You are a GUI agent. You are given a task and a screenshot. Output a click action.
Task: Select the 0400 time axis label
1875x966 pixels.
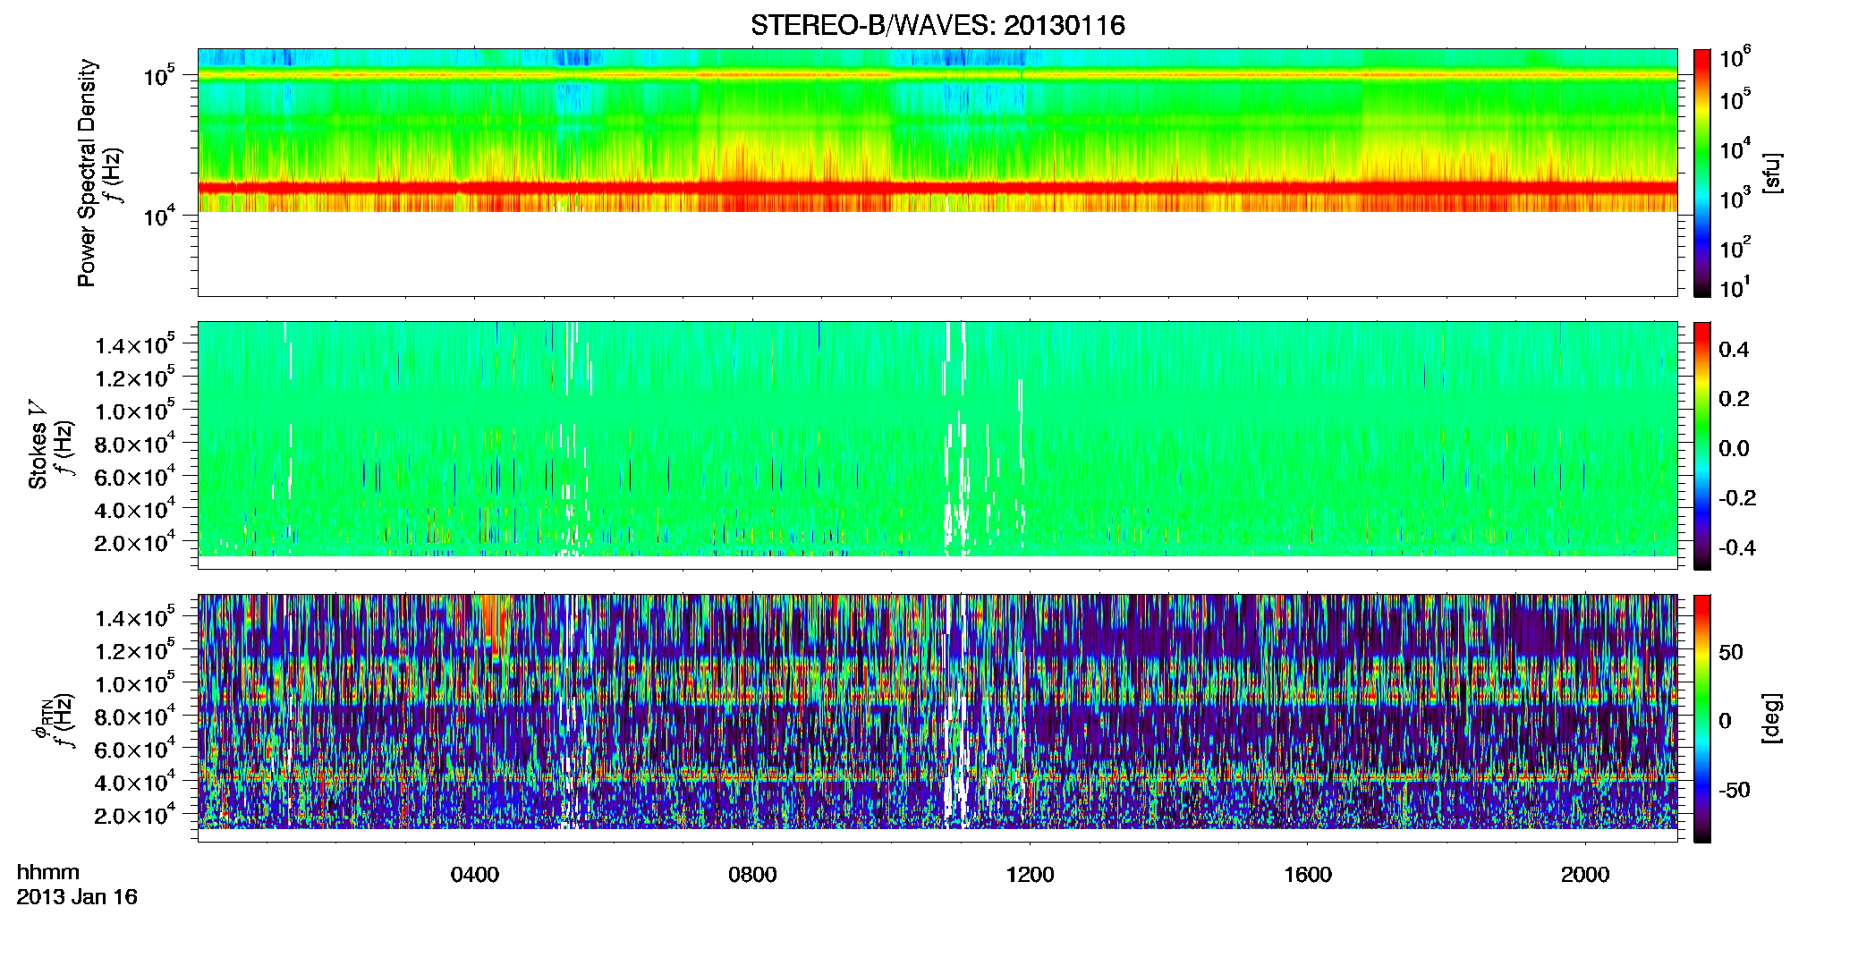coord(474,875)
